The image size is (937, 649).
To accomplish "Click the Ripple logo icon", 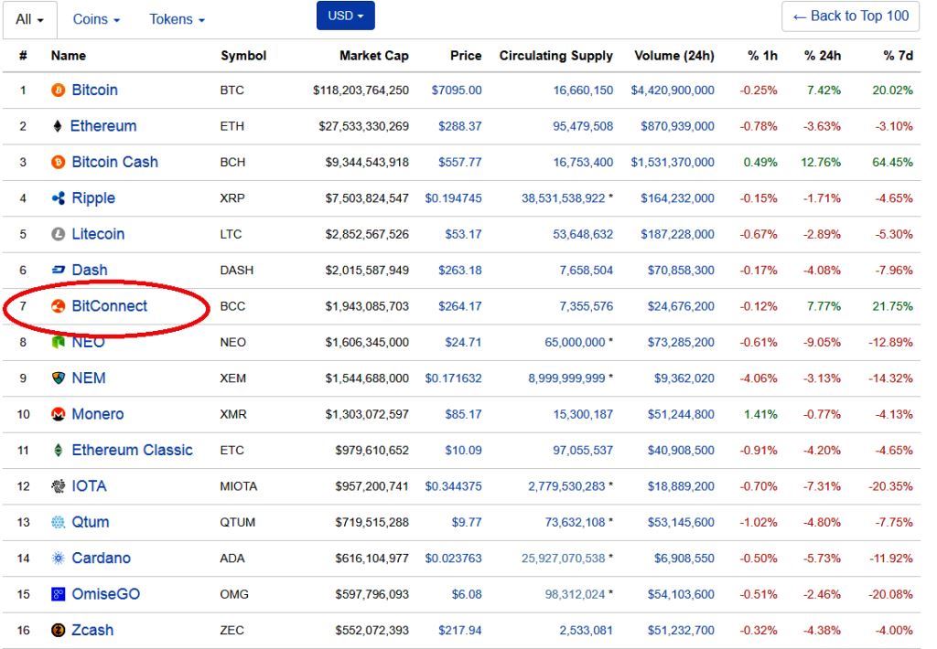I will point(59,198).
